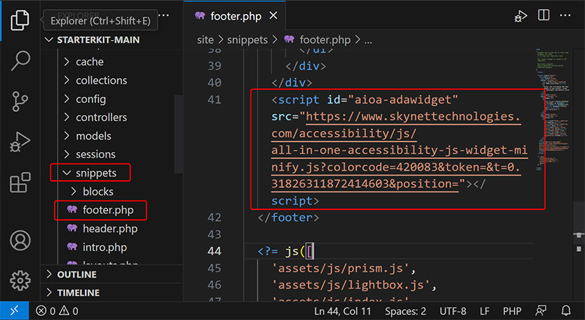Open header.php in the file tree

110,229
